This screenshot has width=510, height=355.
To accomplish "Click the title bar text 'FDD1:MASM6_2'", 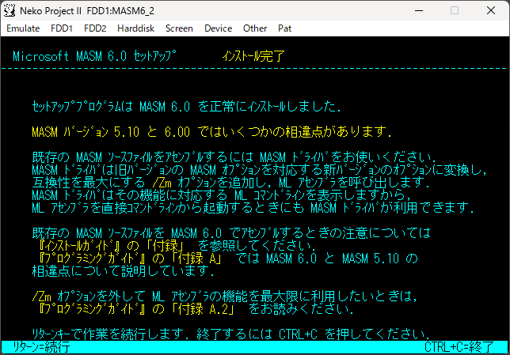I will 120,11.
